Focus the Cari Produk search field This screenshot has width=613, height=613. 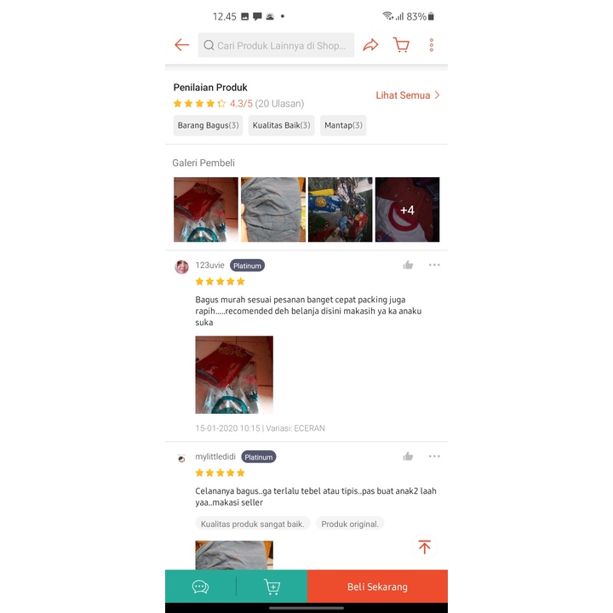point(276,45)
